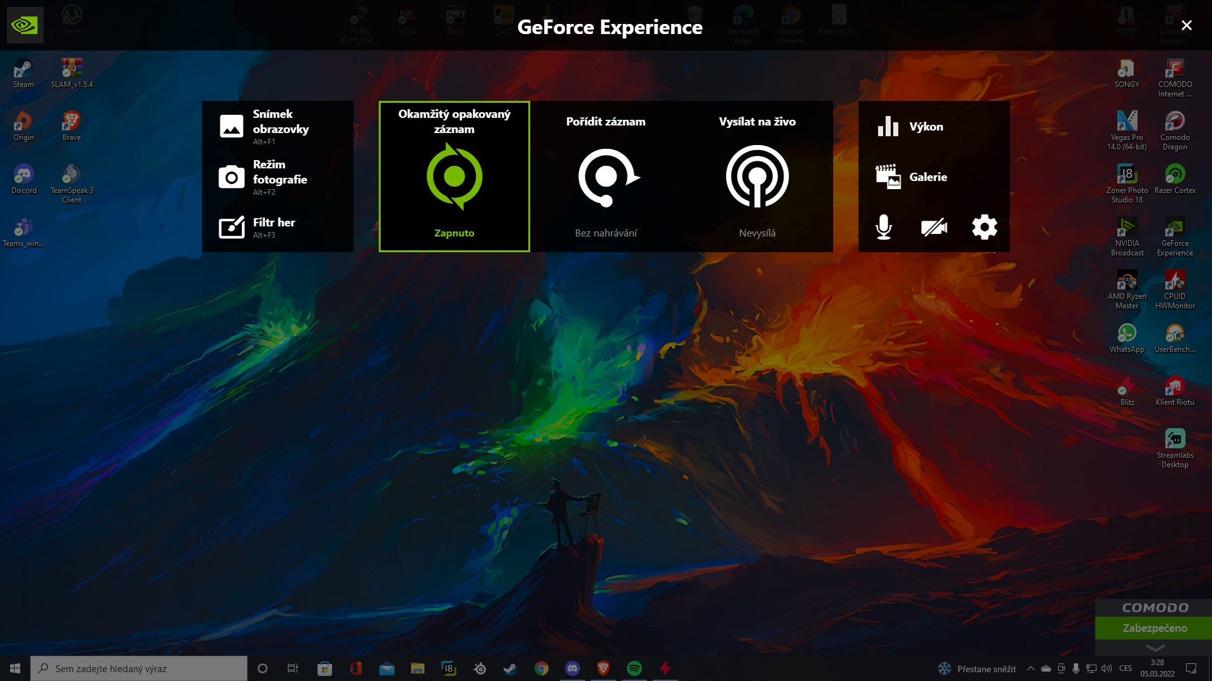Open the Galerie gallery
The width and height of the screenshot is (1212, 681).
pyautogui.click(x=934, y=177)
